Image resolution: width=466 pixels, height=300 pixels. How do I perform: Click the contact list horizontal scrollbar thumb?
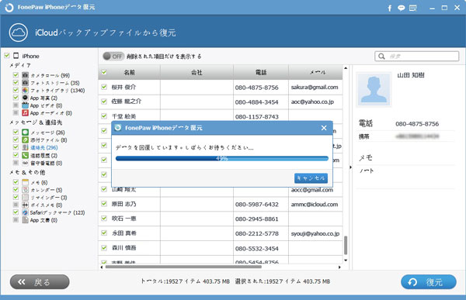point(183,267)
